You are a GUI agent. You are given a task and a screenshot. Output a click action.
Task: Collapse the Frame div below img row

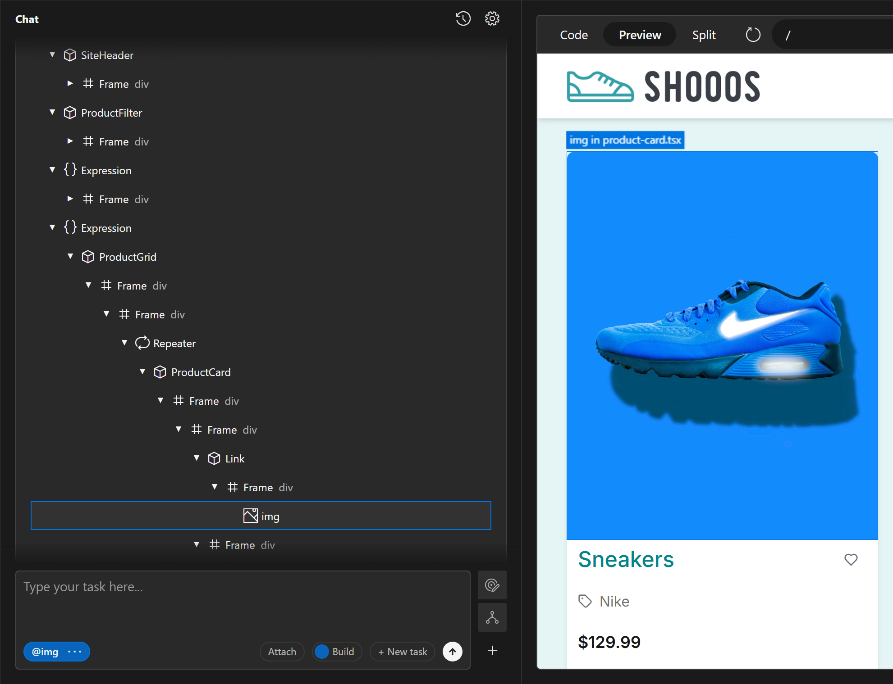(x=197, y=545)
